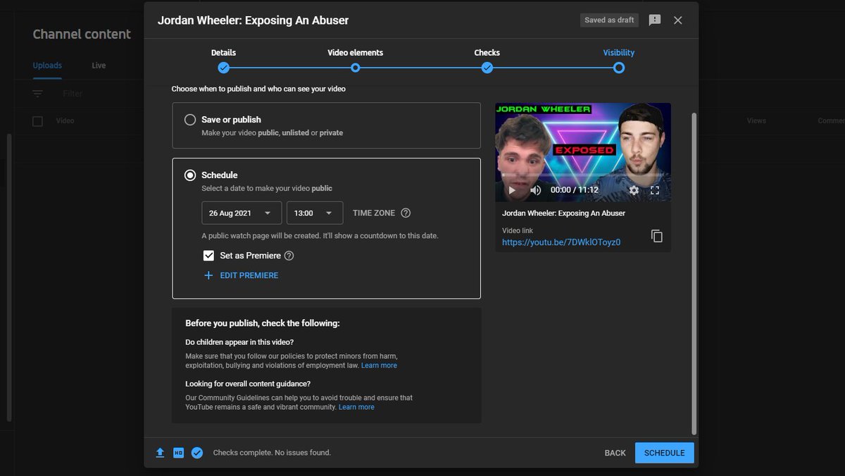Click the Saved as draft badge
This screenshot has height=476, width=845.
[x=609, y=20]
